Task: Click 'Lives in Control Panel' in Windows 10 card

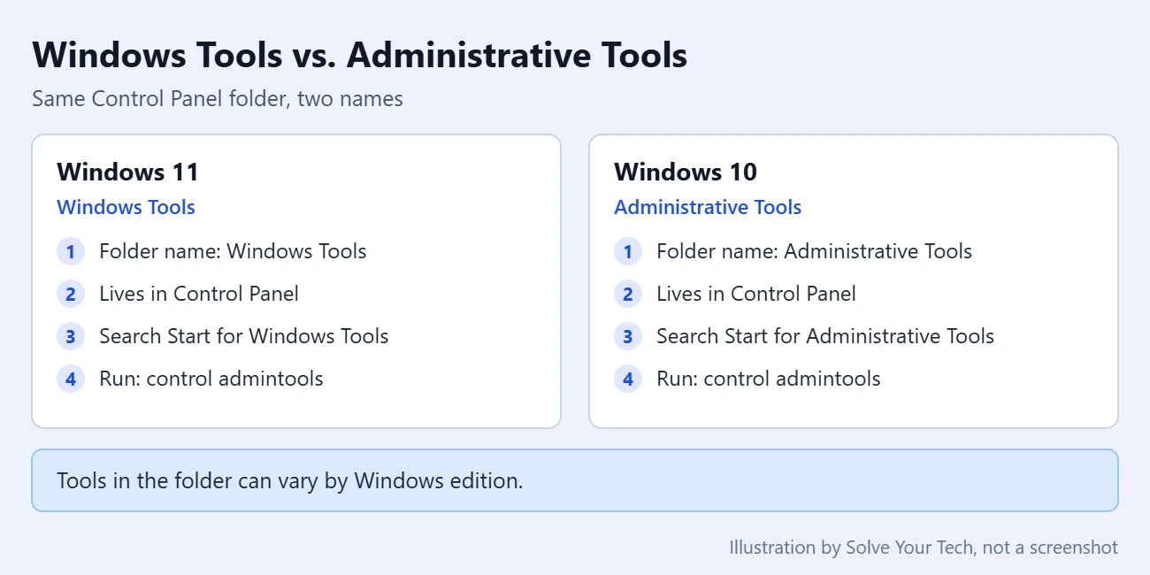Action: point(735,294)
